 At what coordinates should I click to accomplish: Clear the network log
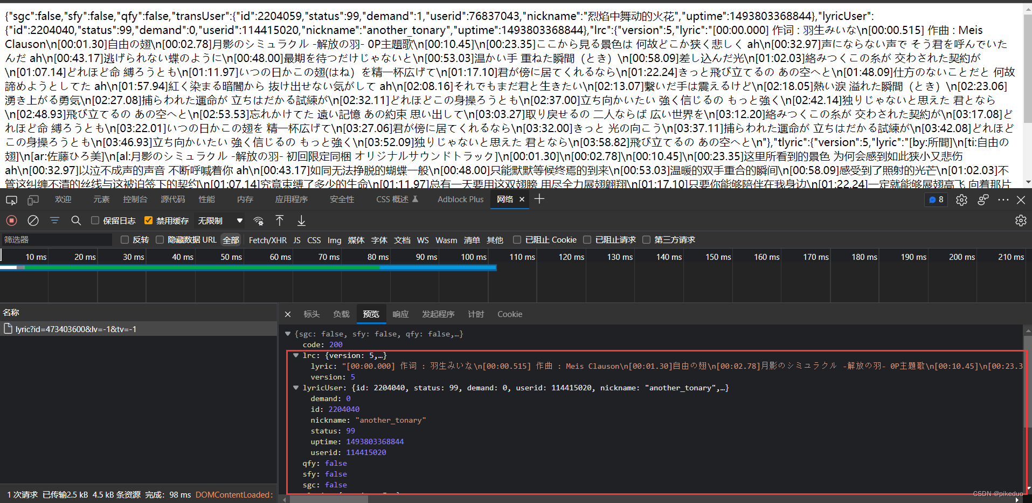tap(33, 221)
